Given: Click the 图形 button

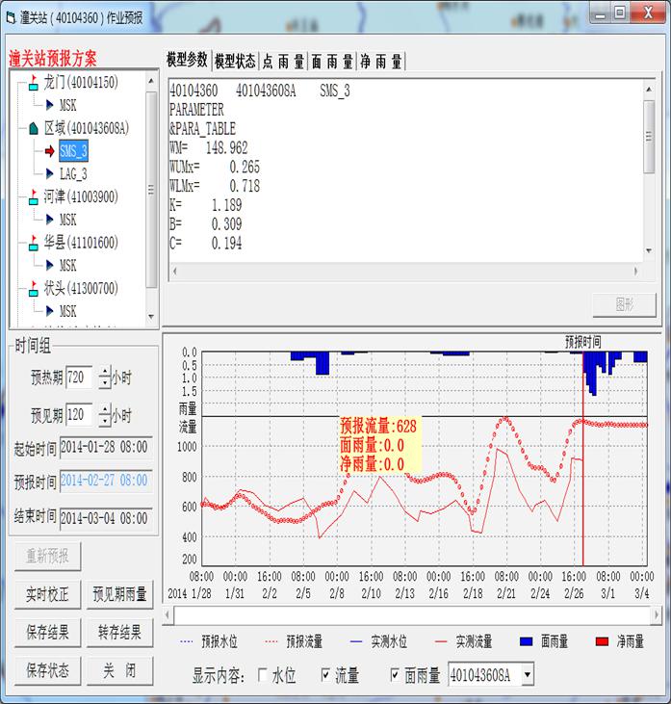Looking at the screenshot, I should point(625,305).
